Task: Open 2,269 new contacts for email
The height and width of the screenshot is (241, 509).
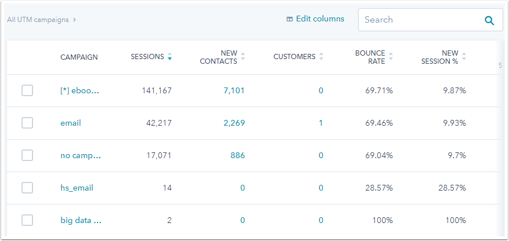Action: click(234, 123)
